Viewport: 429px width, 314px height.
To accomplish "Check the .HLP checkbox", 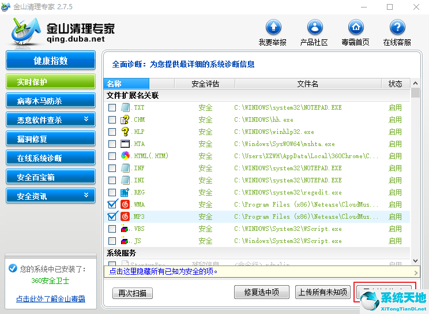I will tap(112, 132).
